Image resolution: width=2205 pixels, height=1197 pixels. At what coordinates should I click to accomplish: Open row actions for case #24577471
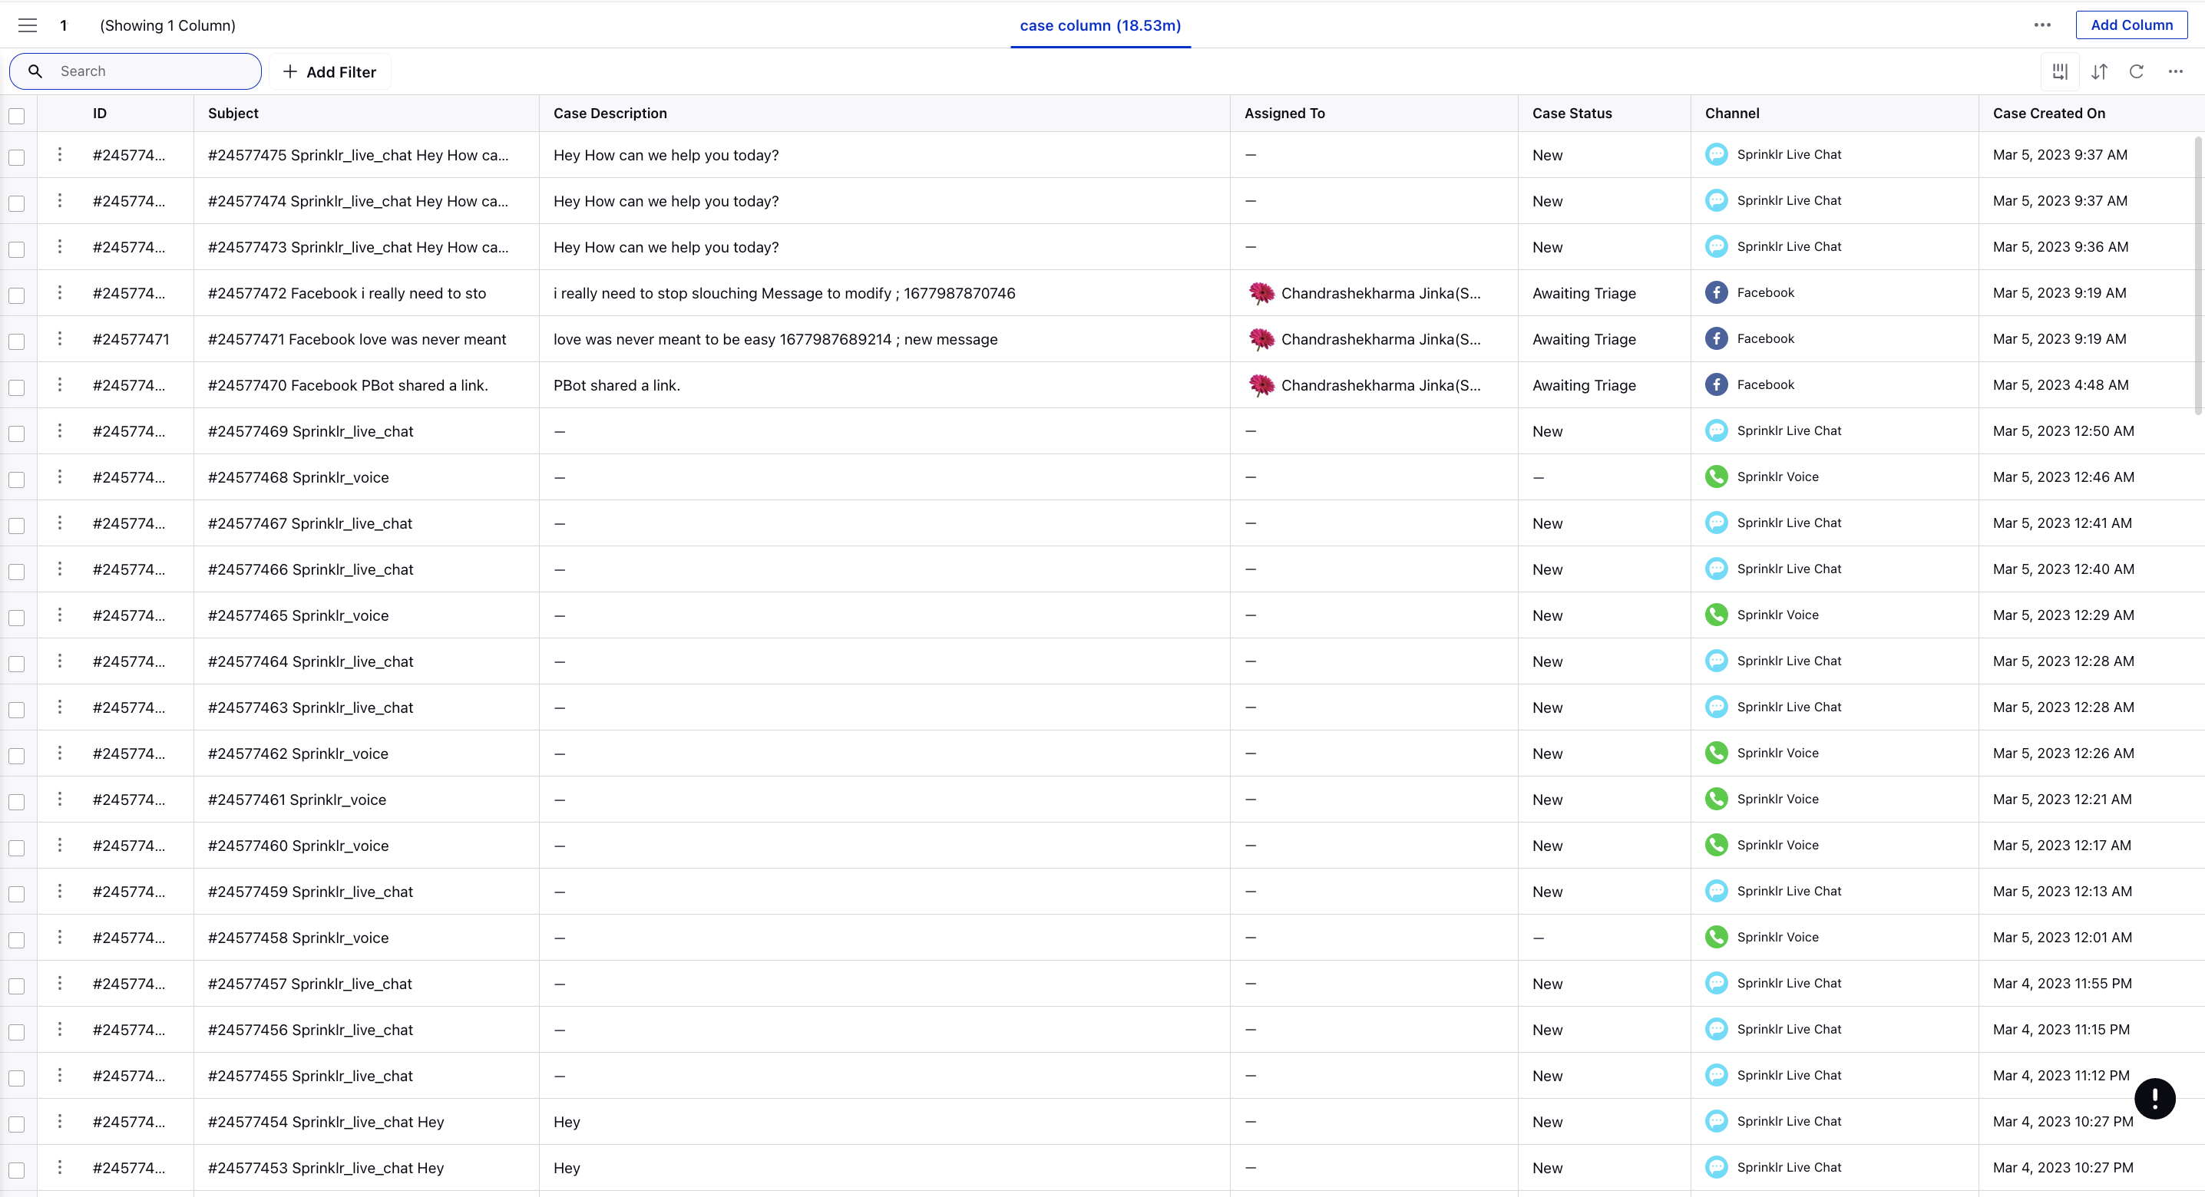click(59, 339)
